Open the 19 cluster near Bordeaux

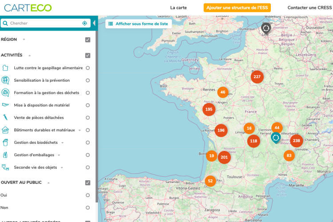point(211,156)
